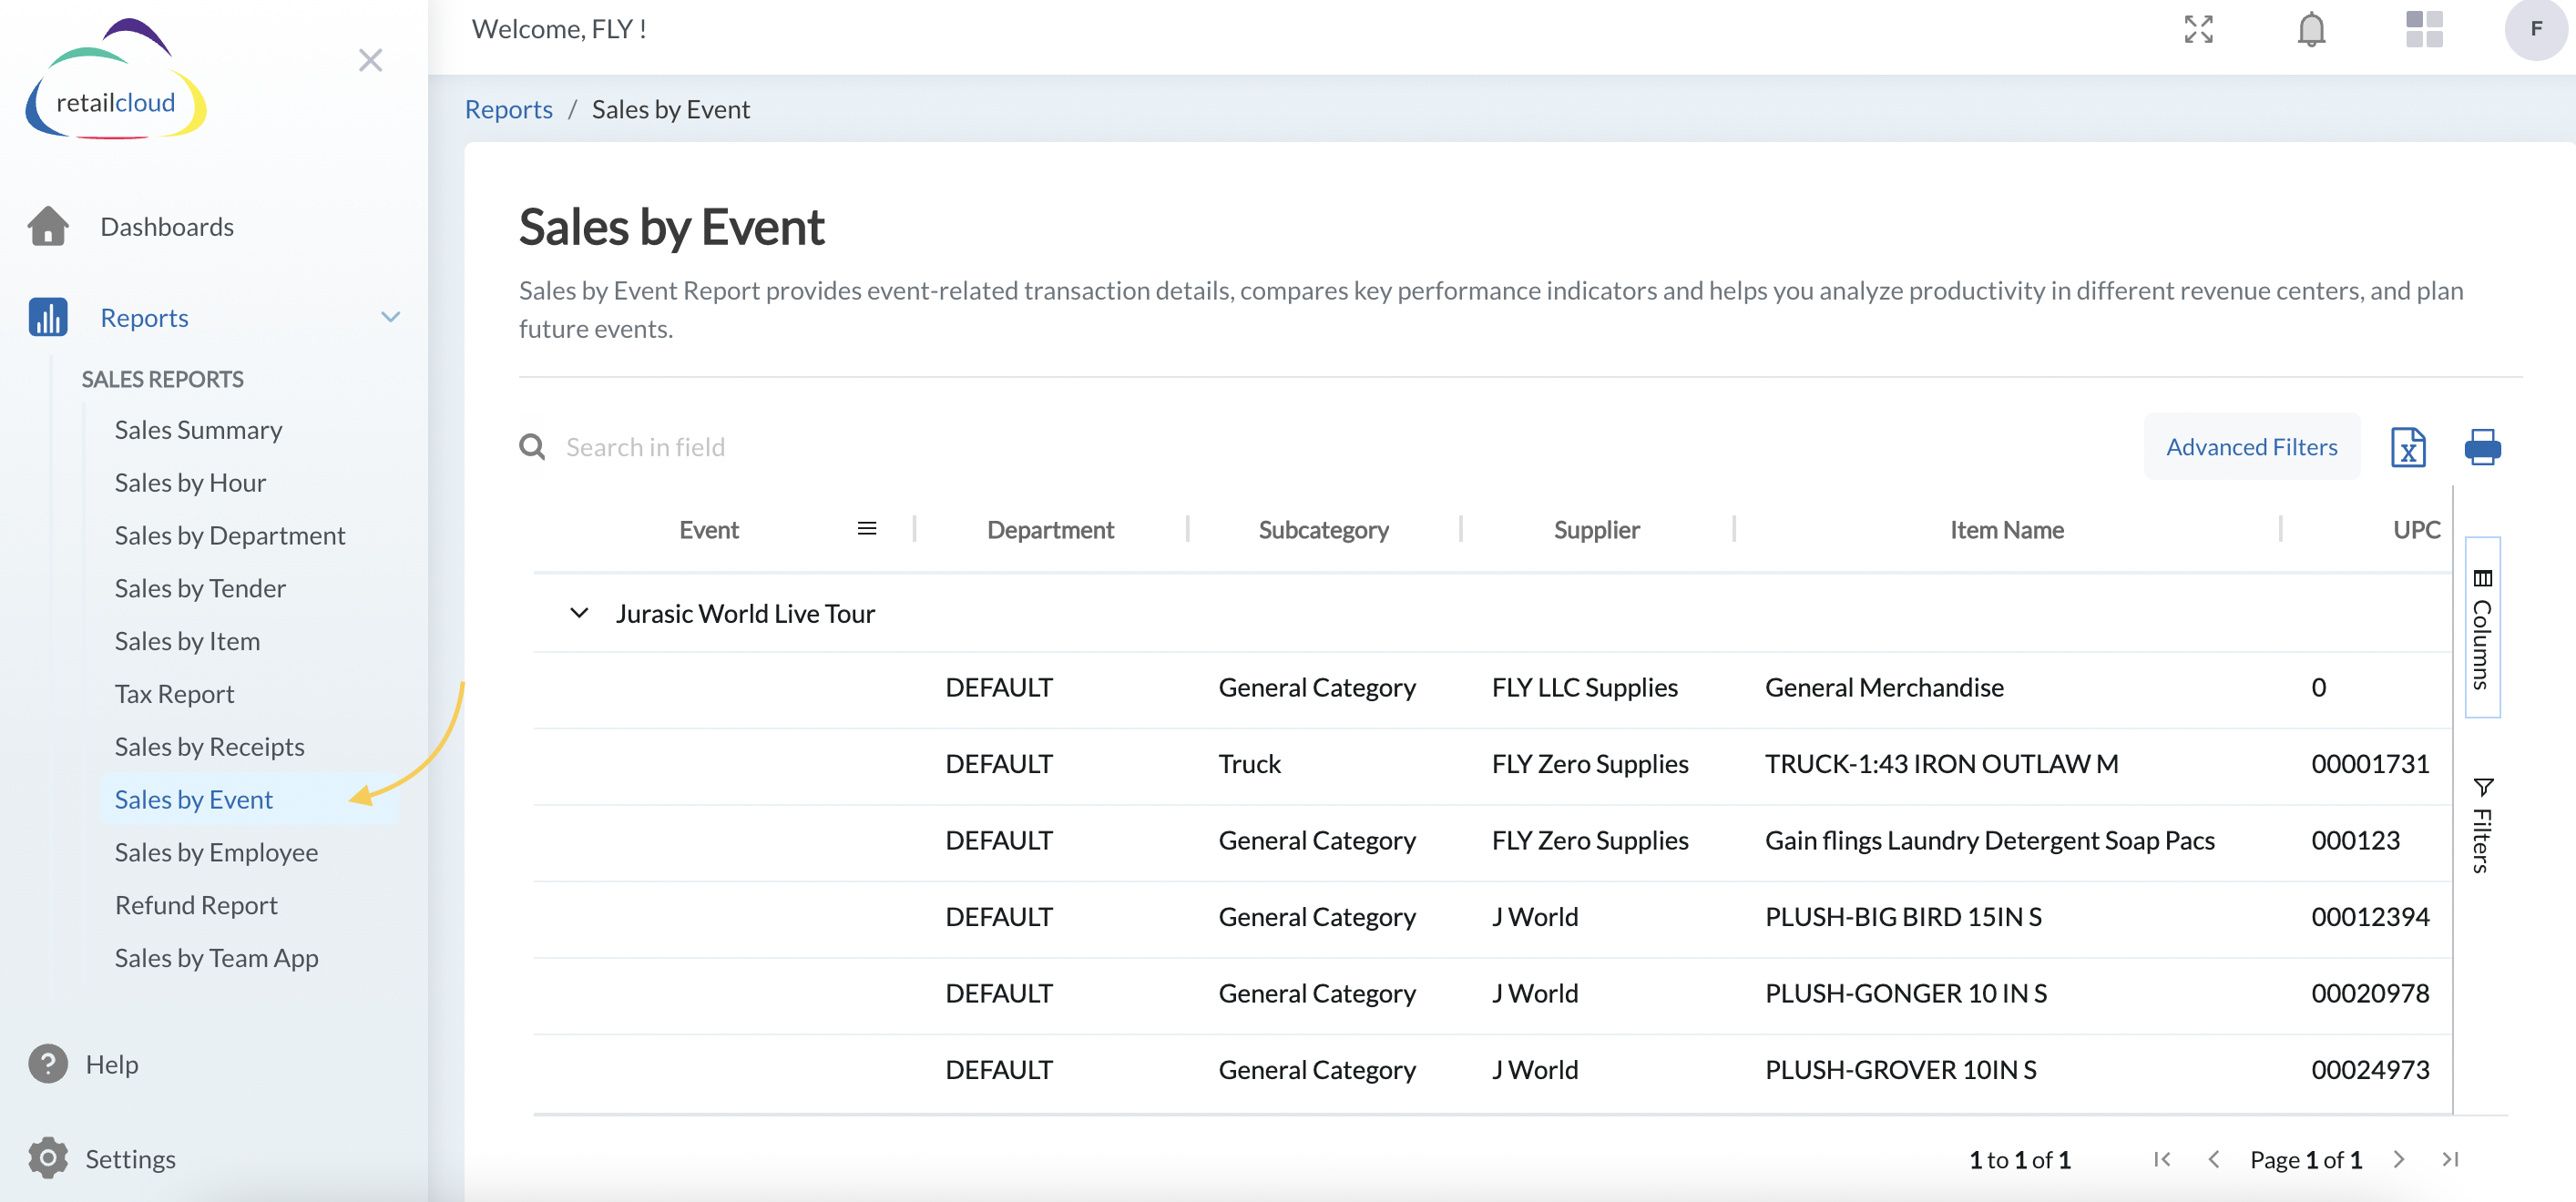Click the Jurasic World Live Tour label
This screenshot has height=1202, width=2576.
point(745,614)
